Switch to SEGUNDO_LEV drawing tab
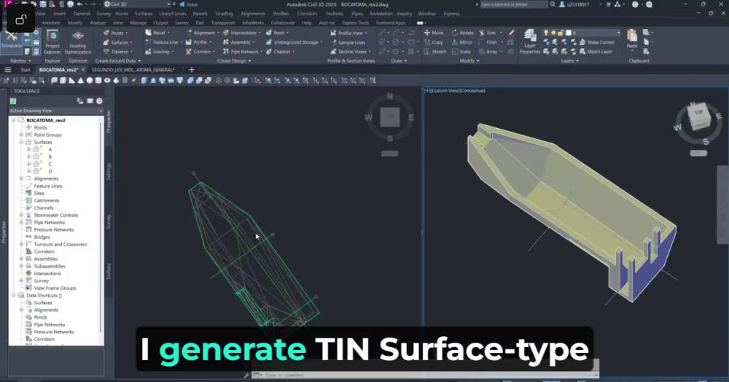 pos(133,70)
